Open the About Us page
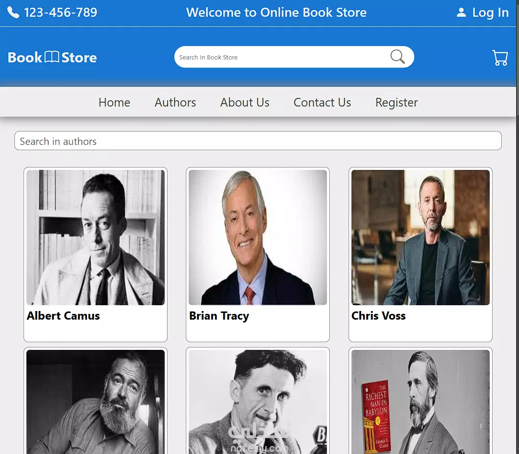Image resolution: width=519 pixels, height=454 pixels. (244, 102)
